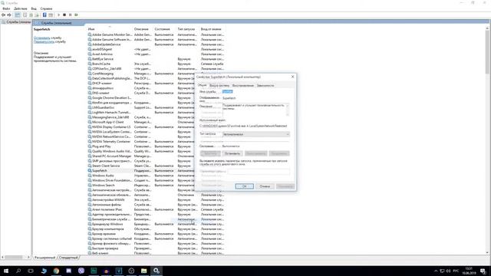Select the Брандмауэр Windows service row
The height and width of the screenshot is (276, 491).
(156, 224)
